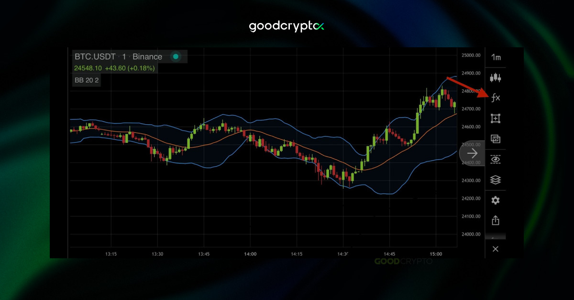The image size is (574, 300).
Task: Change the candlestick chart type
Action: 496,77
